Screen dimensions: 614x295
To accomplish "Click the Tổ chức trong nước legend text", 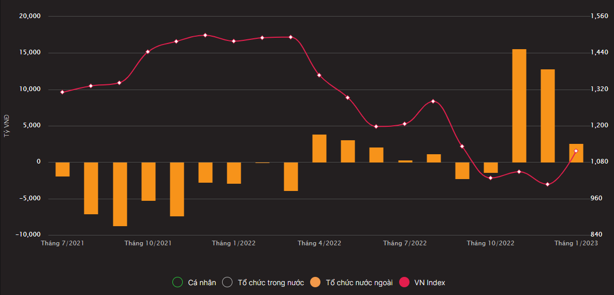I will point(271,283).
